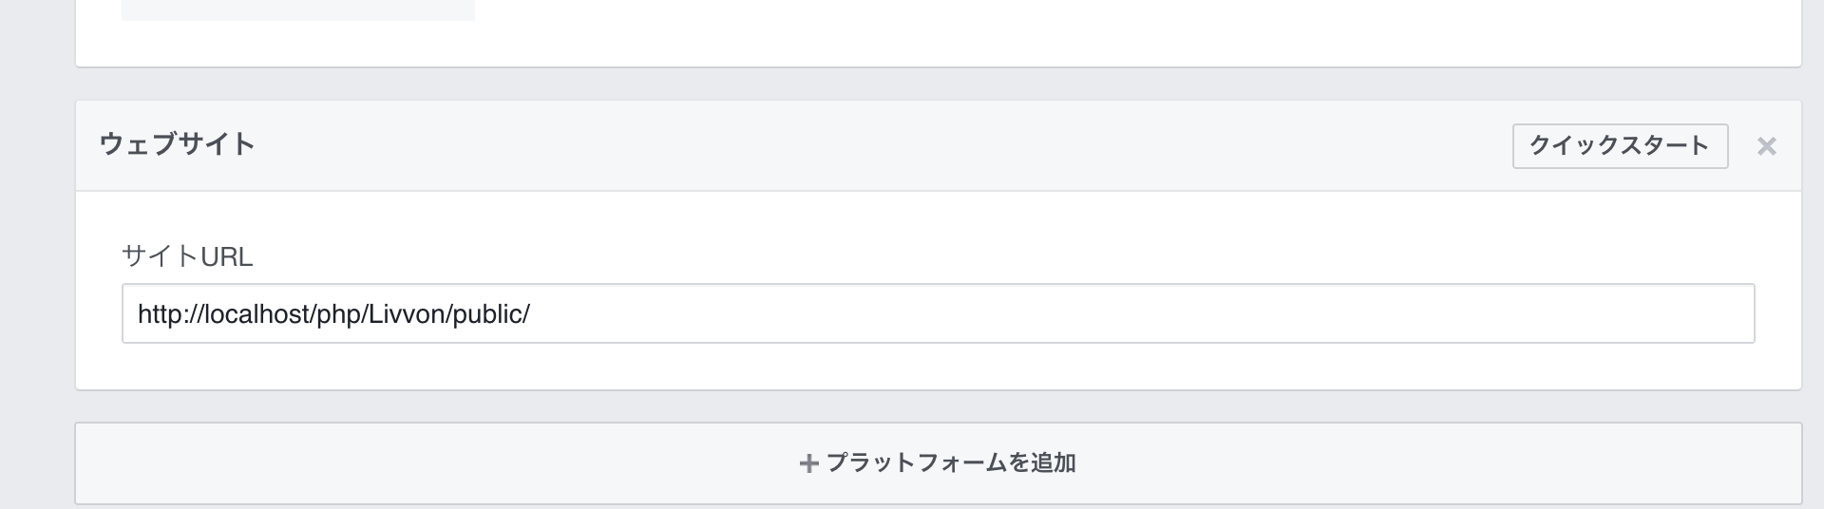Screen dimensions: 1824x509
Task: Click the プラットフォームを追加 label text
Action: click(950, 463)
